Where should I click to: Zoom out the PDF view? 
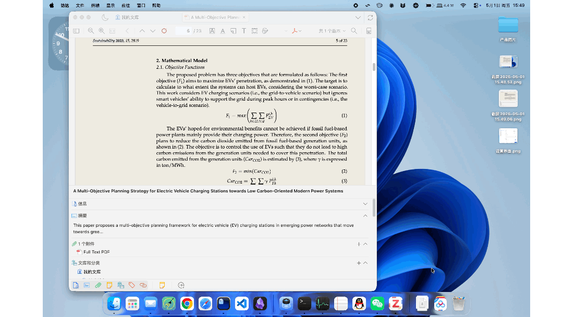[91, 31]
